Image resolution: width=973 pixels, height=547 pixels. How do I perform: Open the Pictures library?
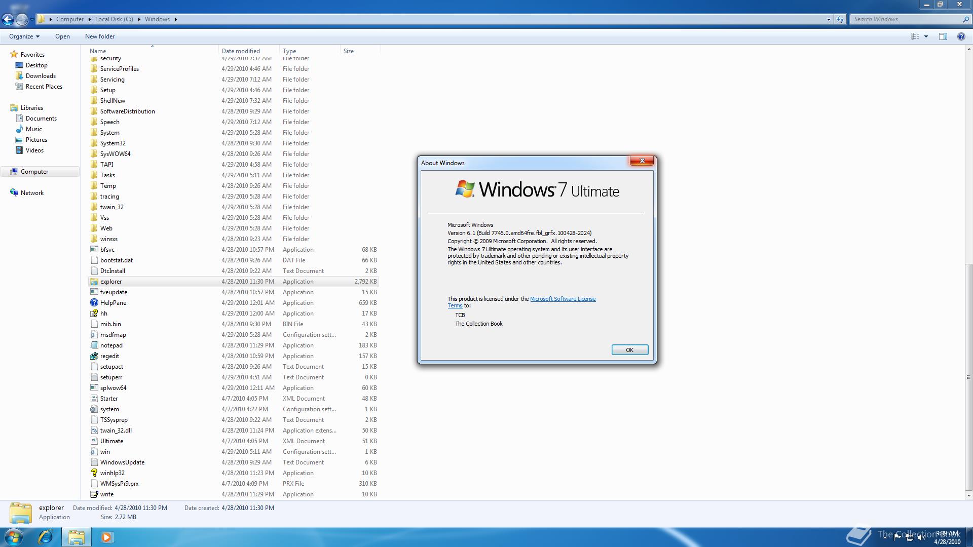click(x=36, y=140)
